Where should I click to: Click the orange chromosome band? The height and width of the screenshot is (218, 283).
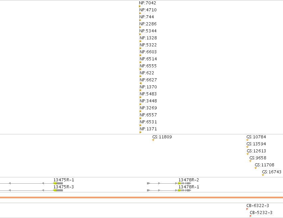click(142, 197)
